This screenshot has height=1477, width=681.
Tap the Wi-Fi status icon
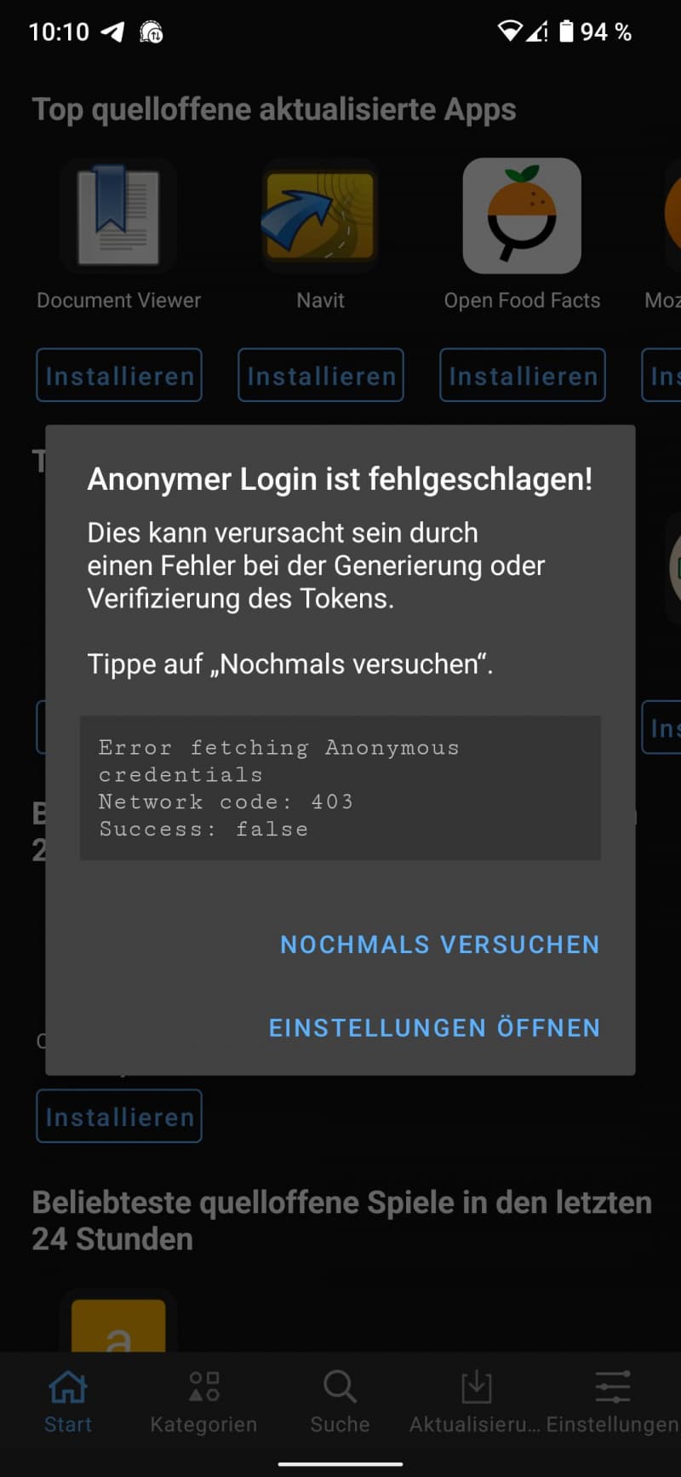(x=509, y=32)
